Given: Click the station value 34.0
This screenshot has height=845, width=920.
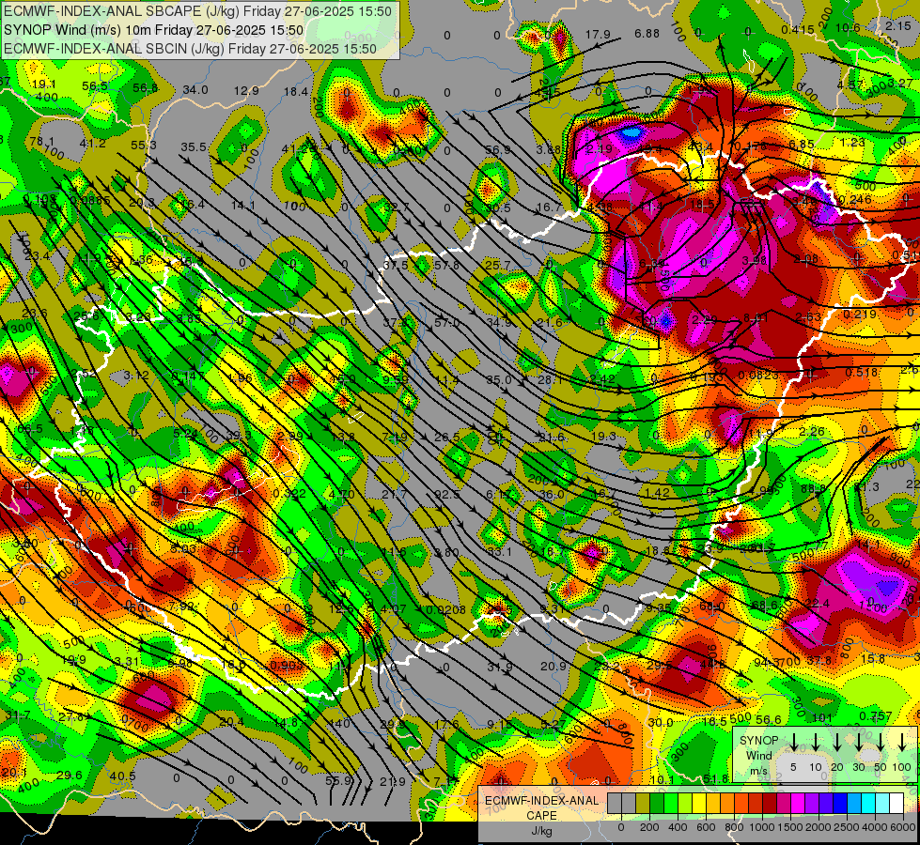Looking at the screenshot, I should click(195, 90).
